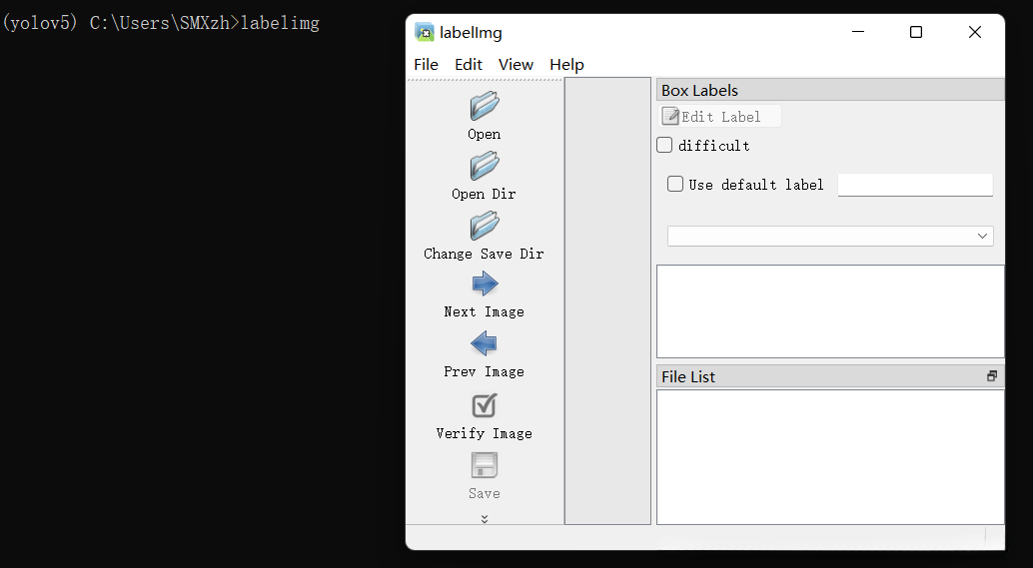Tick the Use default label checkbox
Screen dimensions: 1033x568
coord(675,184)
